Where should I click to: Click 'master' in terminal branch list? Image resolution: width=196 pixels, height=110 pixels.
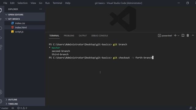(56, 48)
